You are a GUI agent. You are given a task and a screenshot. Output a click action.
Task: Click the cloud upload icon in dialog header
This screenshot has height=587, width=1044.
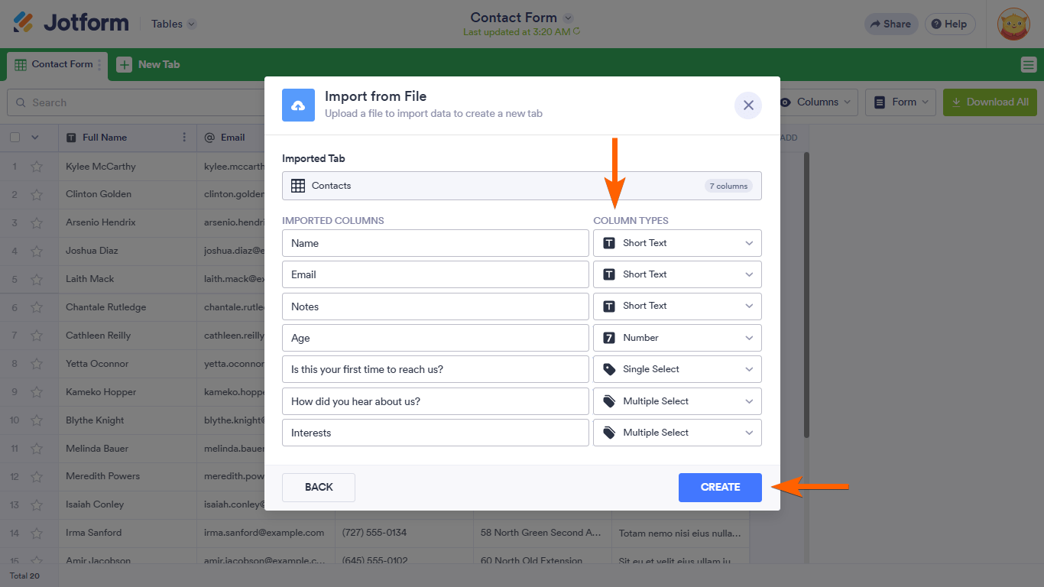click(298, 105)
